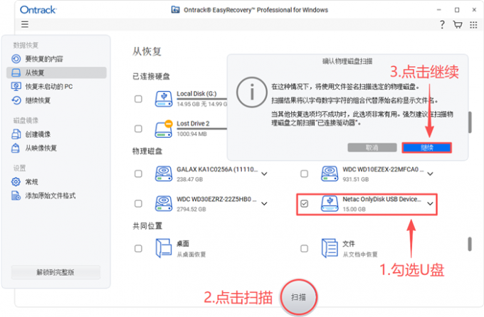Check the Local Disk (G:) checkbox
484x317 pixels.
point(138,99)
